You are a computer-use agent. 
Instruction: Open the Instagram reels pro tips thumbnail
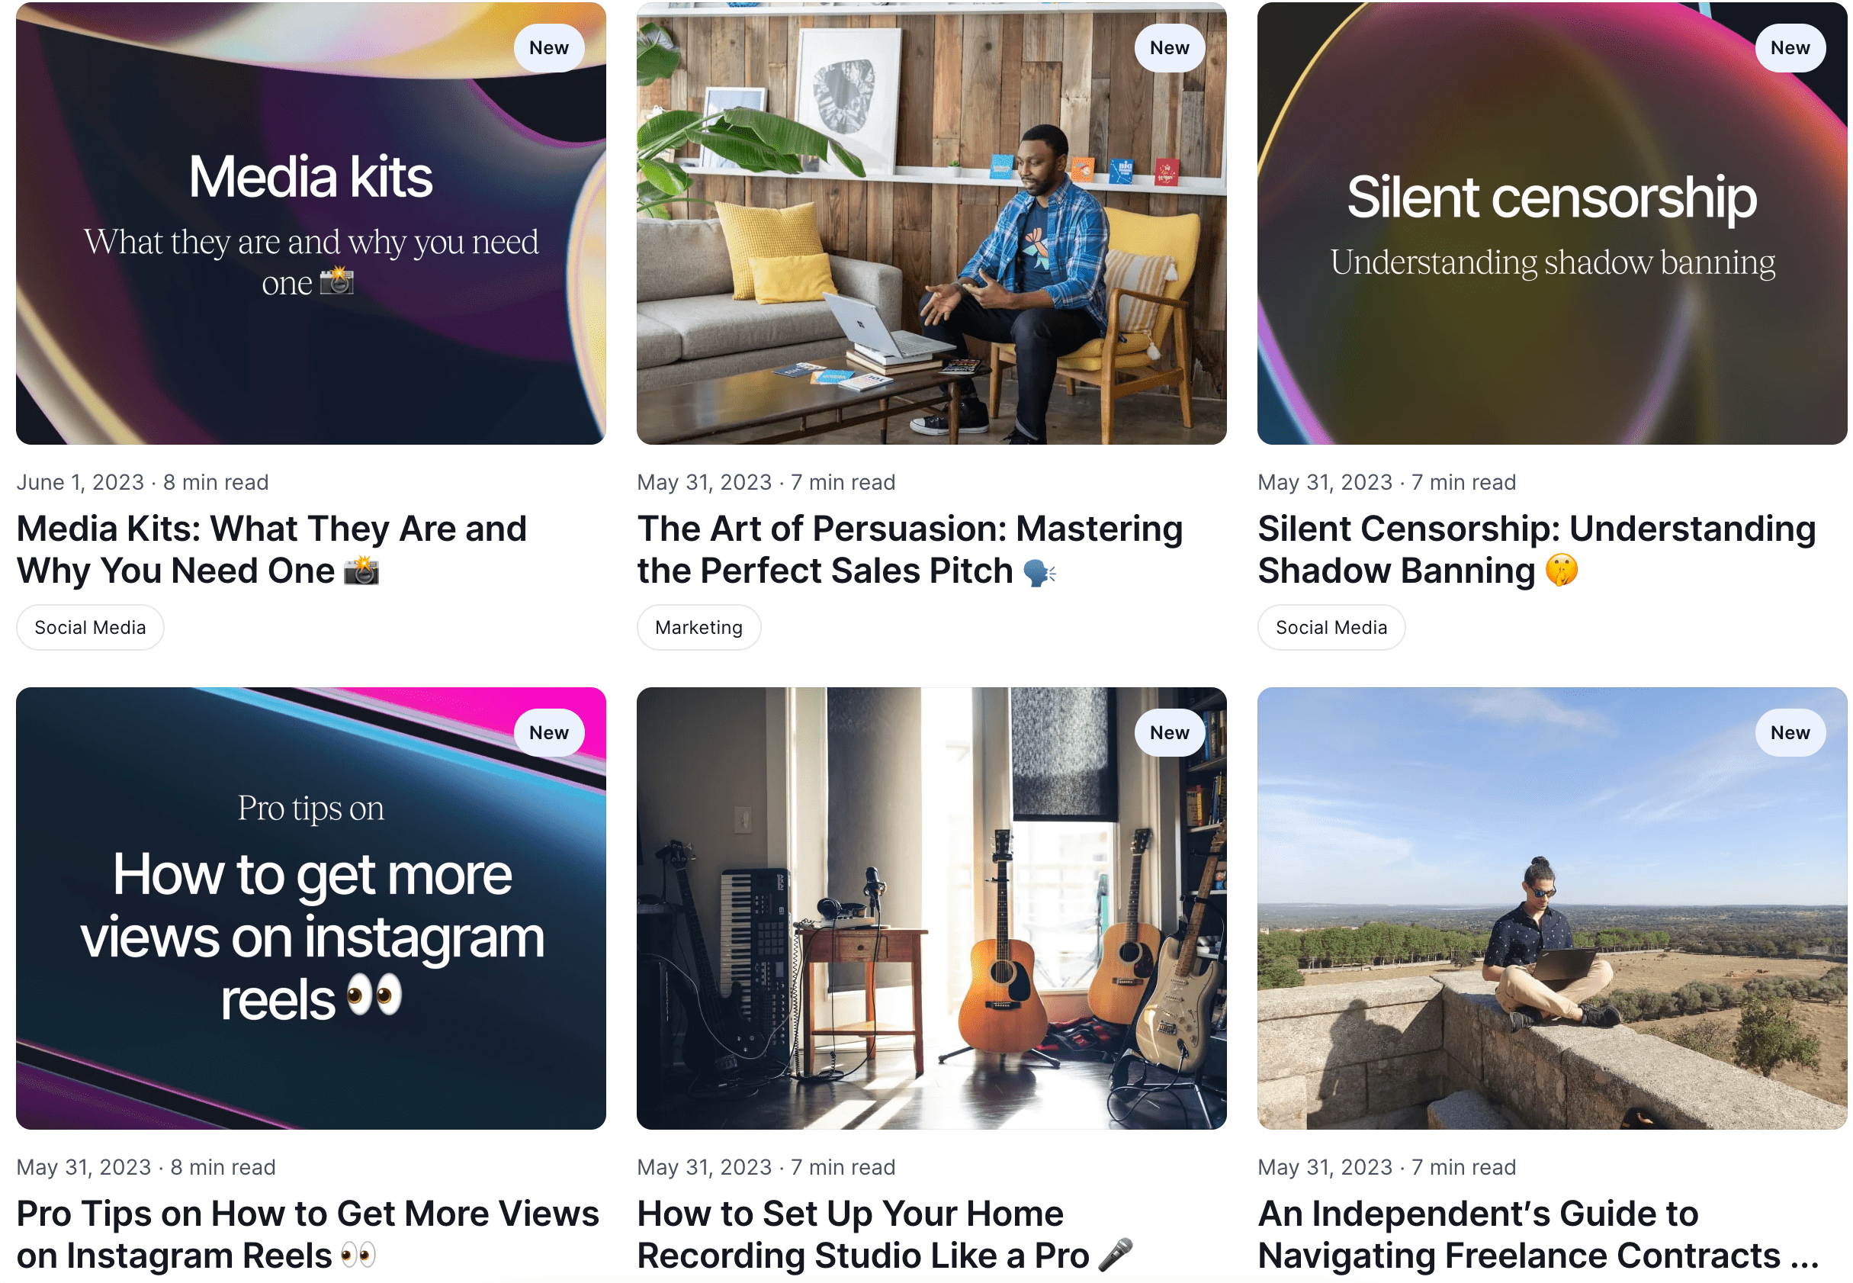click(310, 908)
